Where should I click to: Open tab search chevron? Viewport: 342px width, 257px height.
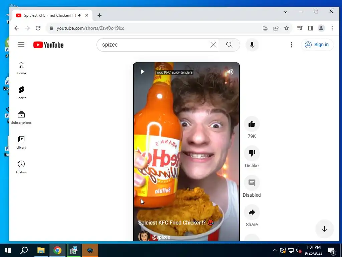(286, 12)
